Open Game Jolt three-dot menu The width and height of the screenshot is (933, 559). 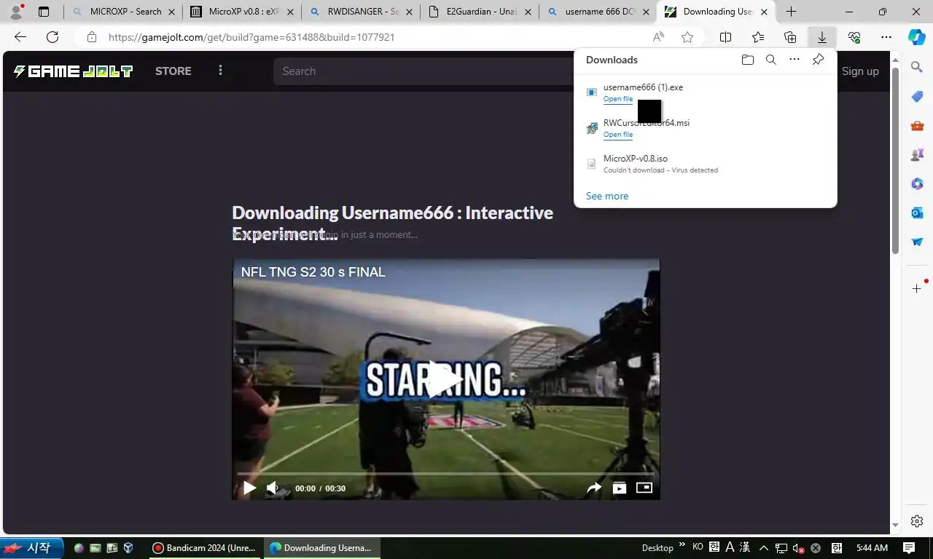pos(220,71)
